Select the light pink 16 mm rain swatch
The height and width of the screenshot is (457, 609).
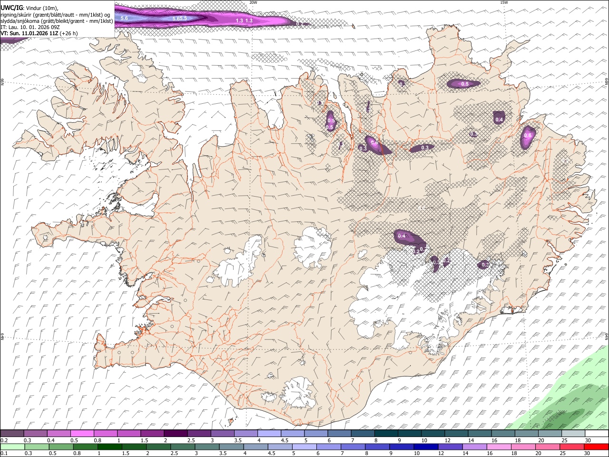point(499,447)
